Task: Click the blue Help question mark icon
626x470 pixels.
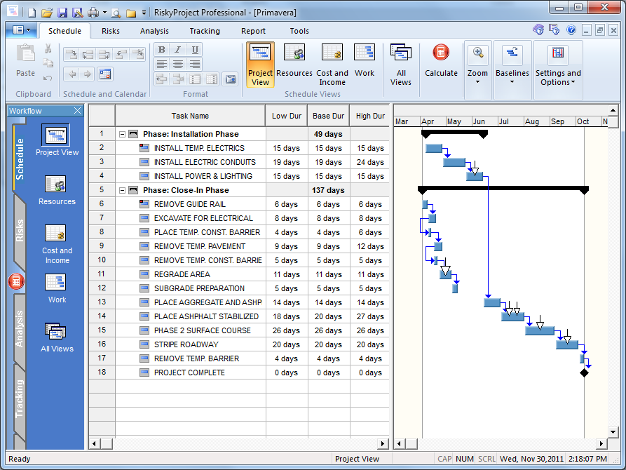Action: click(x=571, y=30)
